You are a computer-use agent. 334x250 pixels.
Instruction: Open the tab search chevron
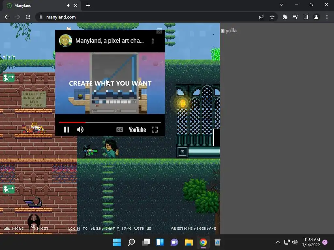(x=281, y=5)
